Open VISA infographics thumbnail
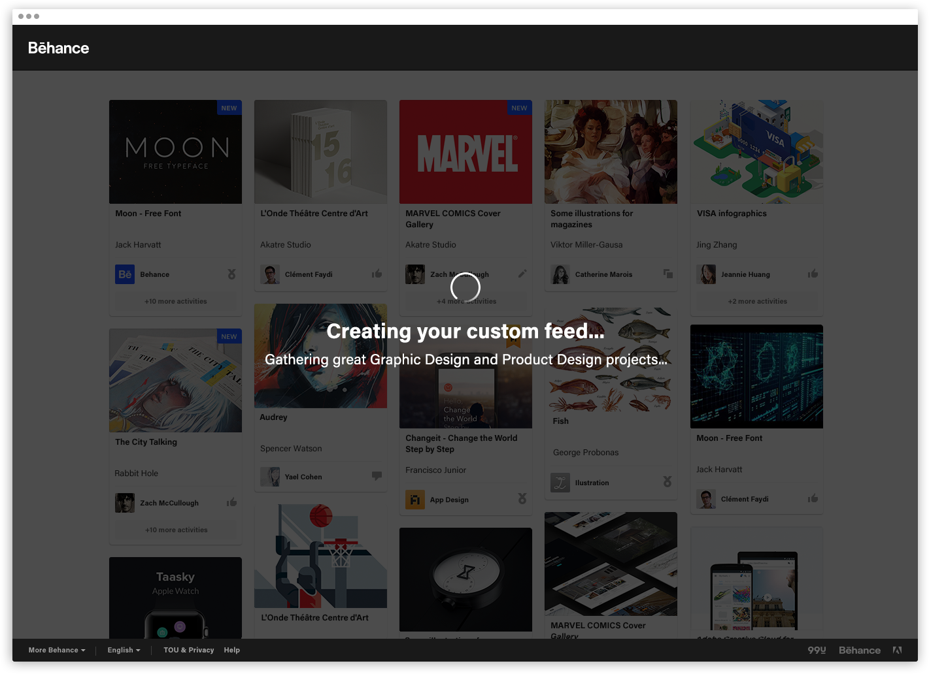 click(x=756, y=152)
